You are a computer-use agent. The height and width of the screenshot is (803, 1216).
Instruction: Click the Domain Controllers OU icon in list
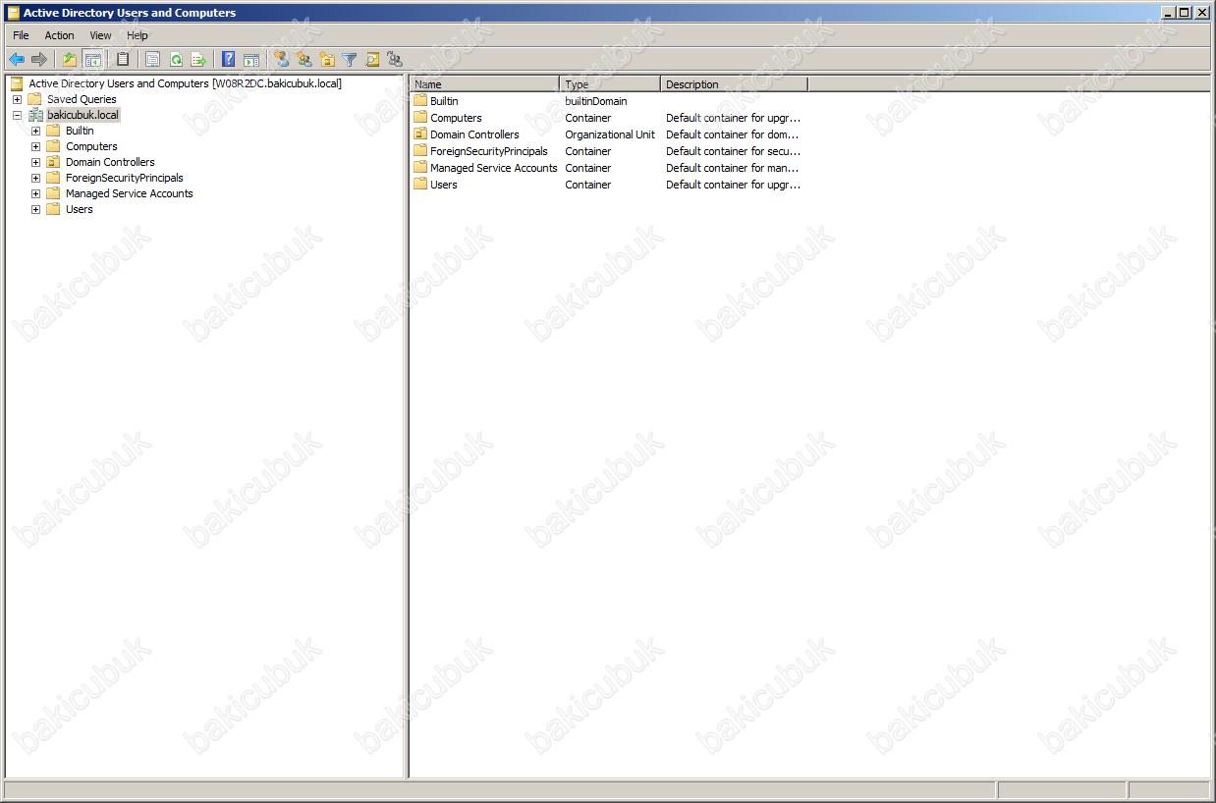[420, 134]
